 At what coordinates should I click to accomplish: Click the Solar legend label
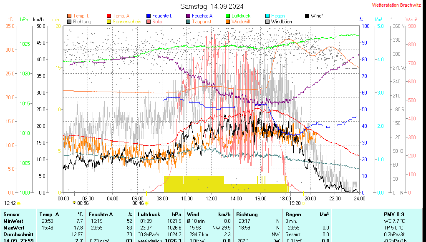(157, 21)
